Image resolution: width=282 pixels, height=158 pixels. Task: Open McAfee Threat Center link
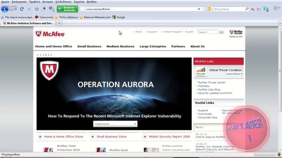[211, 83]
